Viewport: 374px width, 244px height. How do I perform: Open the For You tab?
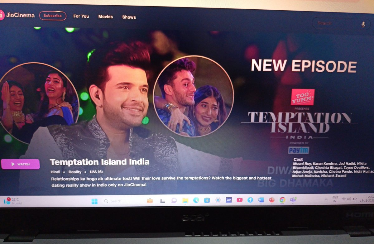pyautogui.click(x=81, y=16)
